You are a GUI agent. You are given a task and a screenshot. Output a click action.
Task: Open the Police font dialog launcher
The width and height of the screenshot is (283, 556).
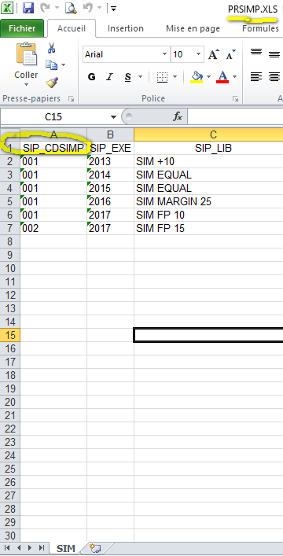pyautogui.click(x=236, y=99)
